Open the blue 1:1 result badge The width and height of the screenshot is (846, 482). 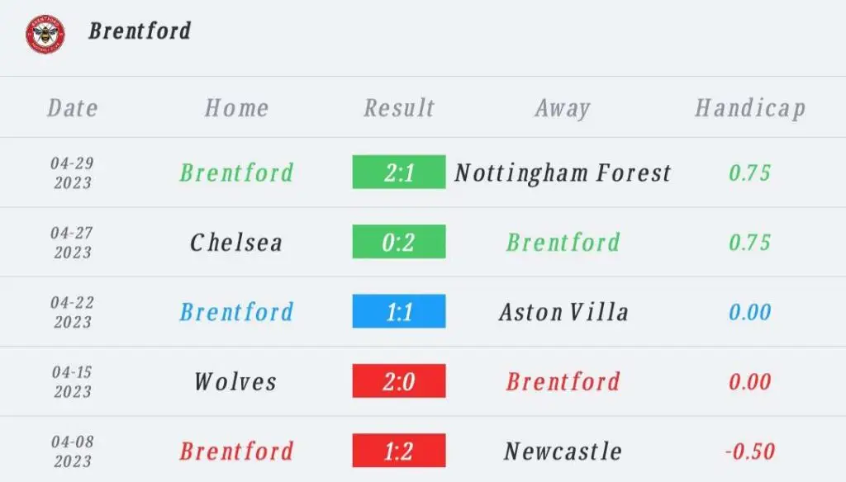click(399, 311)
